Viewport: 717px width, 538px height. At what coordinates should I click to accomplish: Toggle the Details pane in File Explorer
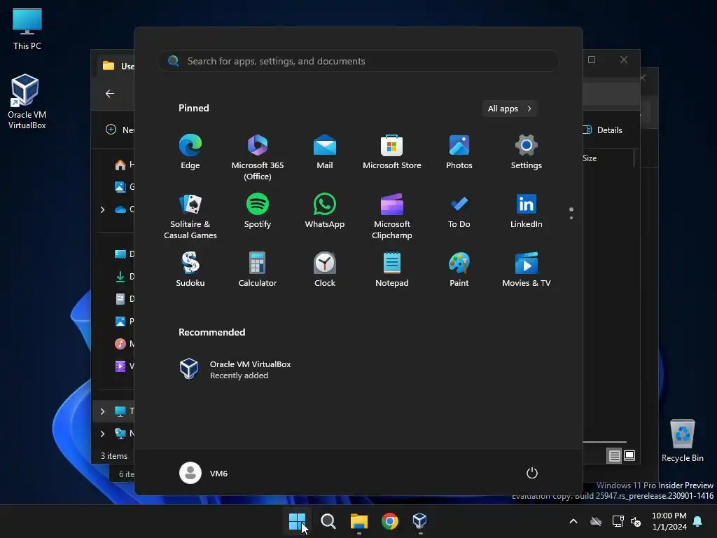click(x=602, y=130)
